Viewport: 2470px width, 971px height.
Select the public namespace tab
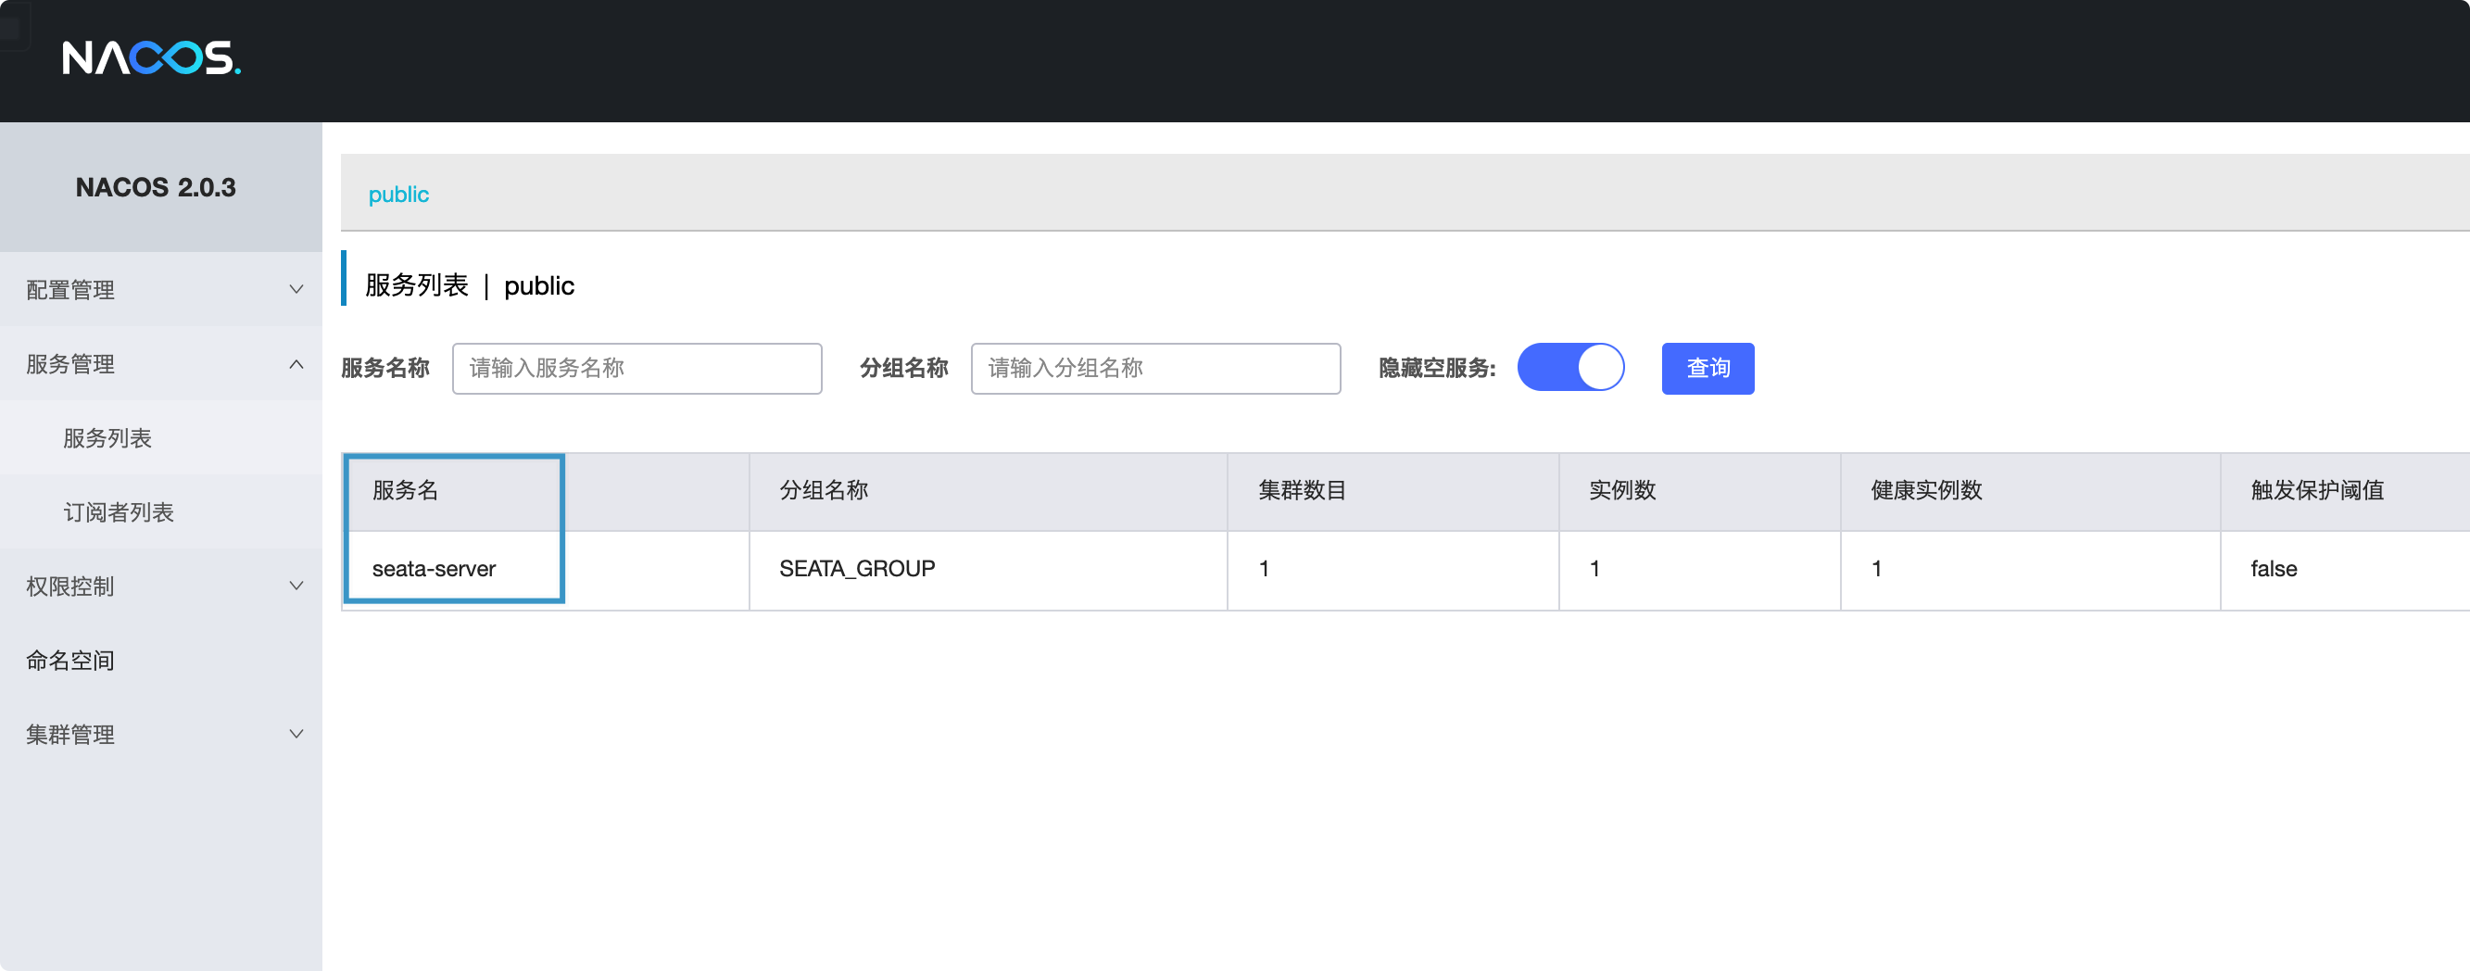(x=397, y=195)
